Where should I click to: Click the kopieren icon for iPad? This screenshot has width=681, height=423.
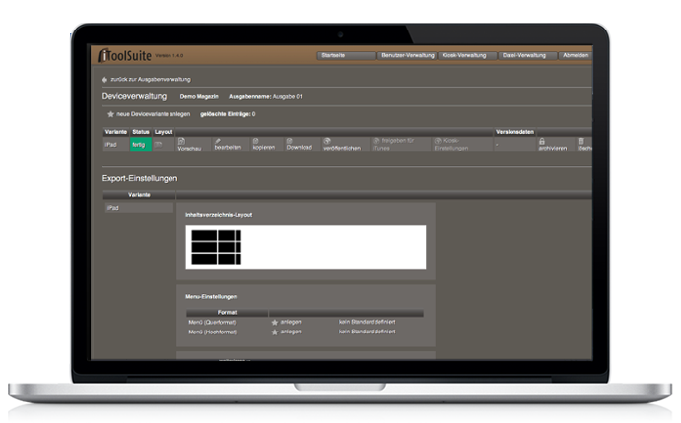click(x=255, y=141)
